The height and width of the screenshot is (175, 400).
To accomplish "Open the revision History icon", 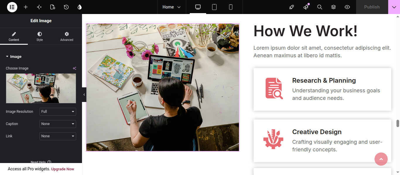I will (66, 7).
